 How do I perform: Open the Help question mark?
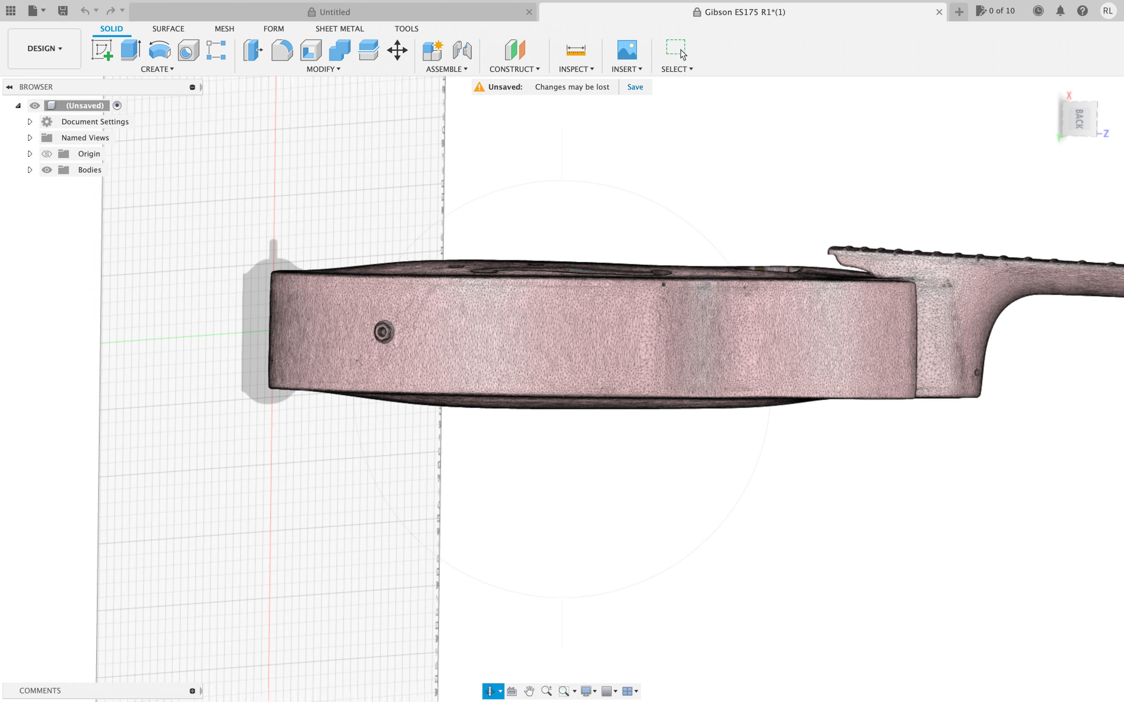[1083, 11]
